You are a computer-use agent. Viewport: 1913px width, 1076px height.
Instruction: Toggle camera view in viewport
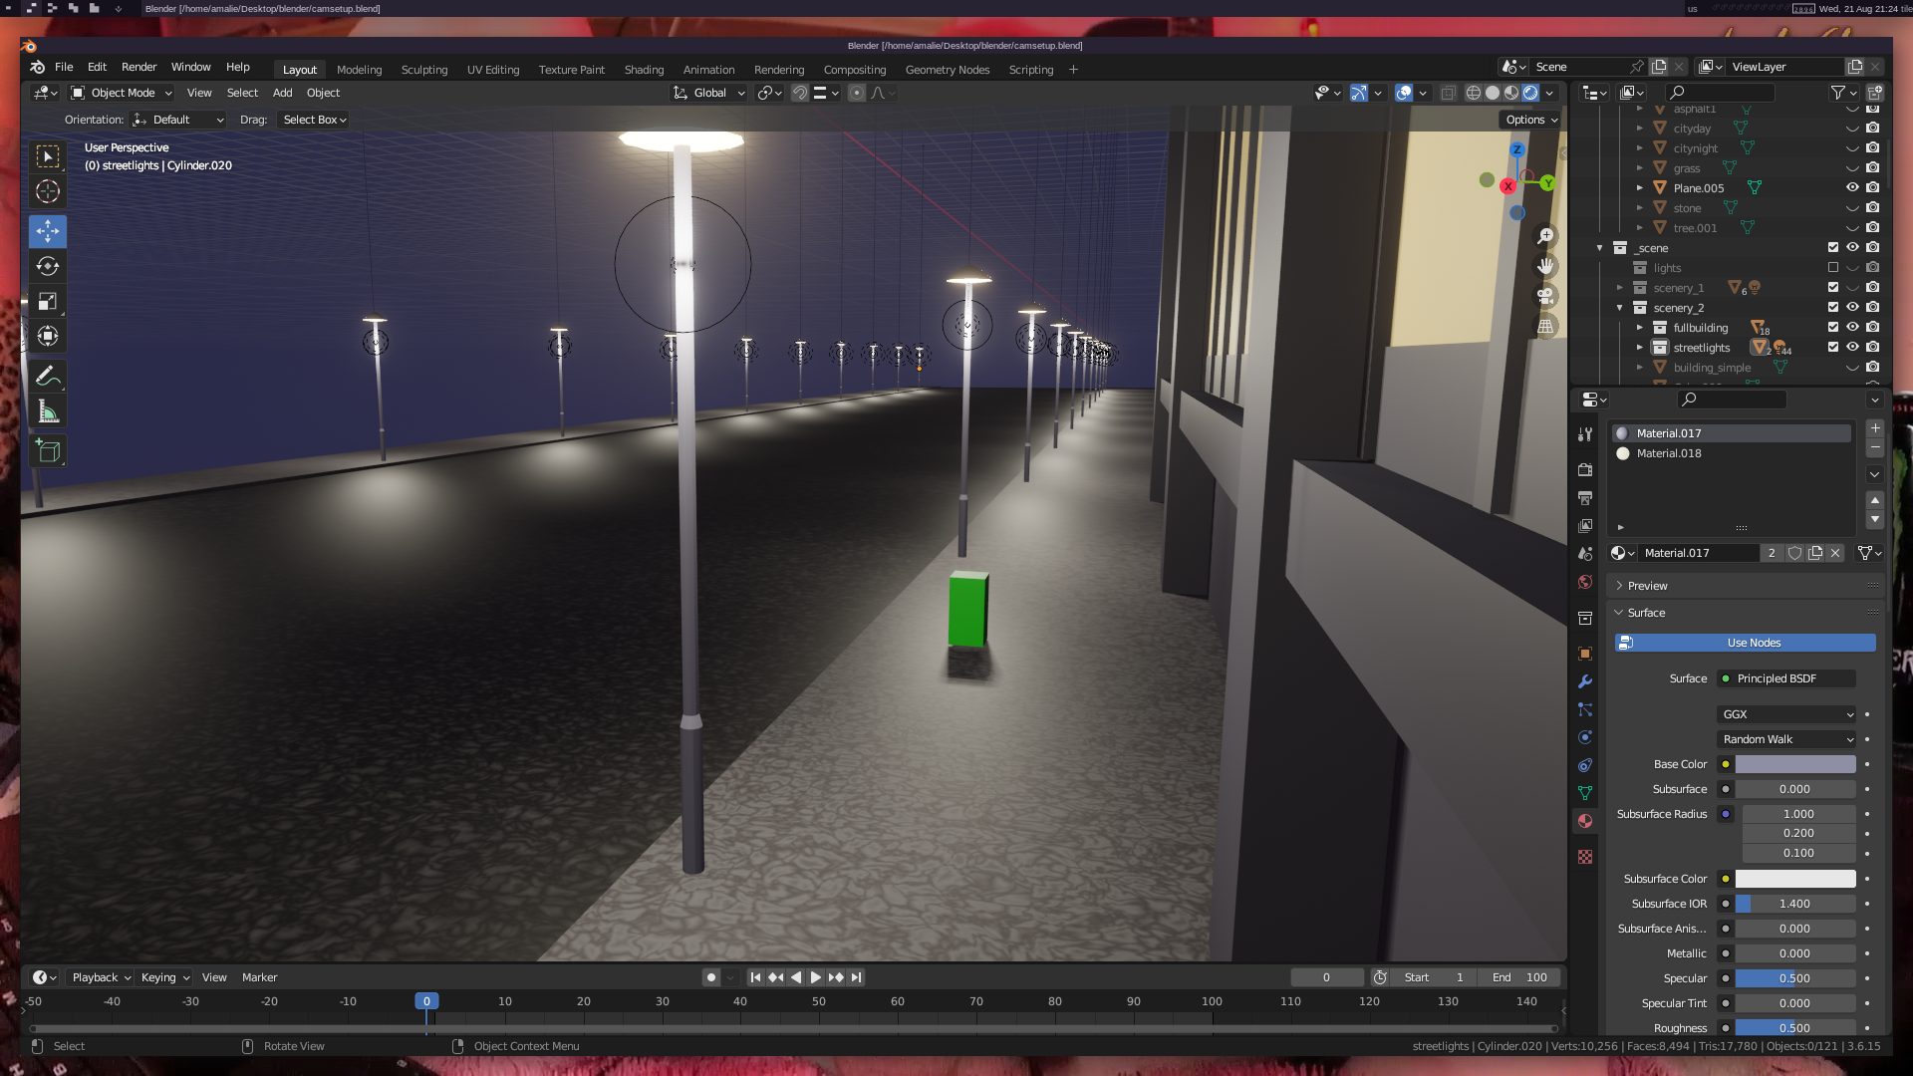coord(1545,296)
